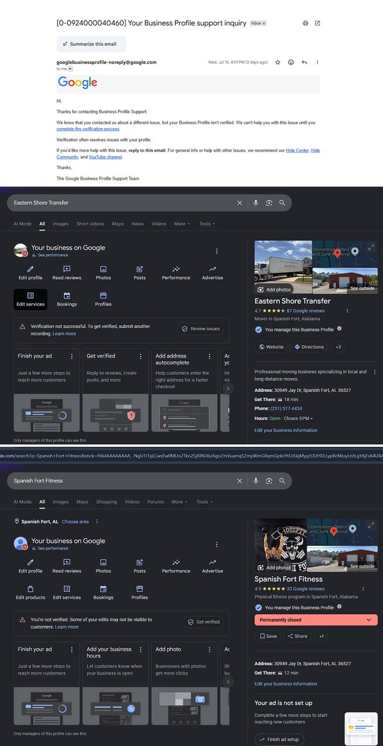Open 'complete the verification process' link

(x=88, y=129)
